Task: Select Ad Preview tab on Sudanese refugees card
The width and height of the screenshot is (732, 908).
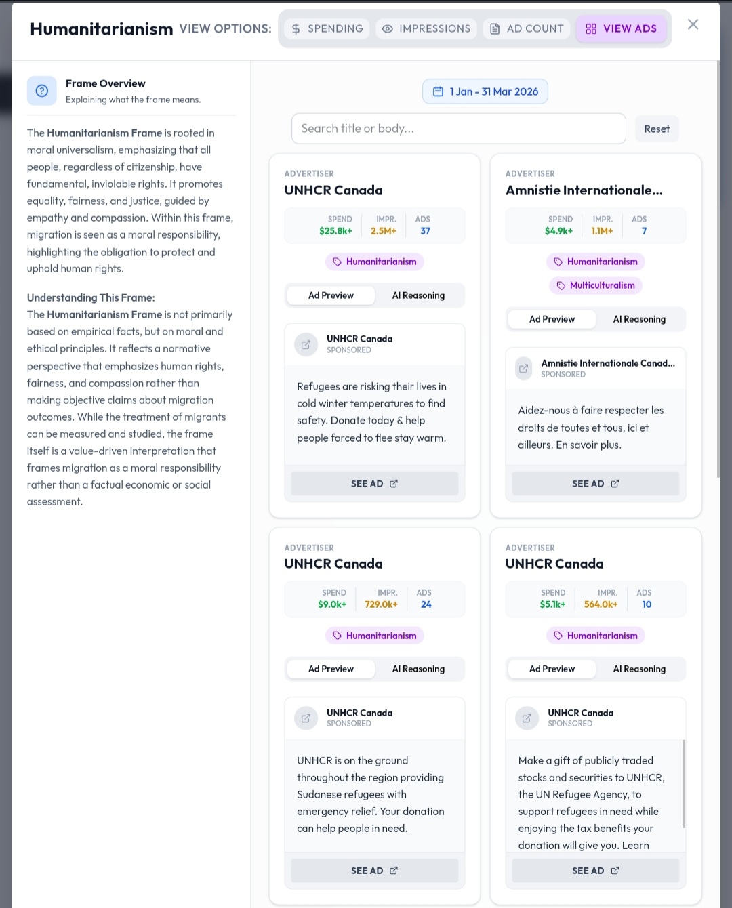Action: [x=331, y=669]
